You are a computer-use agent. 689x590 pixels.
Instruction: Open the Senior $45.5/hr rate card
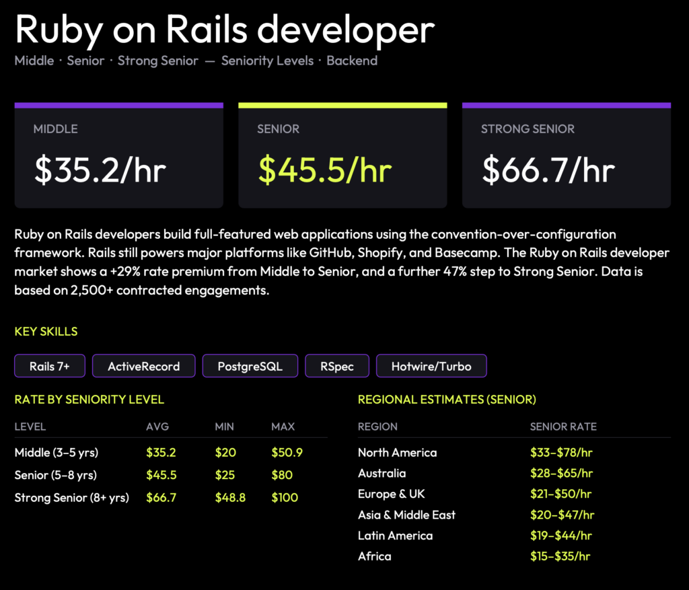pyautogui.click(x=342, y=155)
